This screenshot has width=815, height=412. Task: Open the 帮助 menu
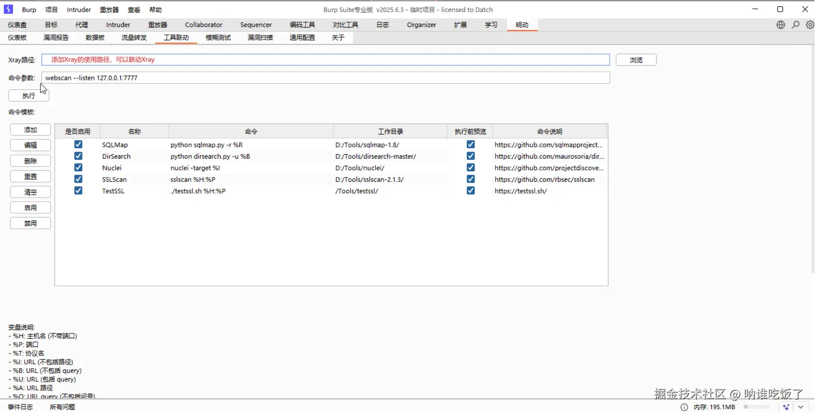pos(156,10)
